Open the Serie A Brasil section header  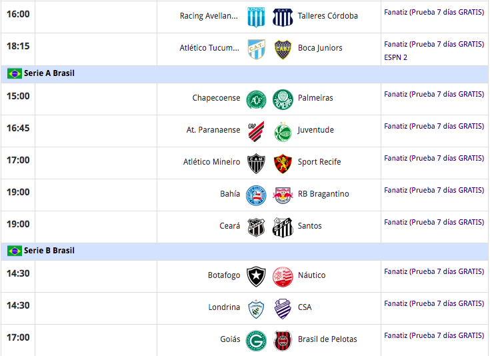(49, 73)
